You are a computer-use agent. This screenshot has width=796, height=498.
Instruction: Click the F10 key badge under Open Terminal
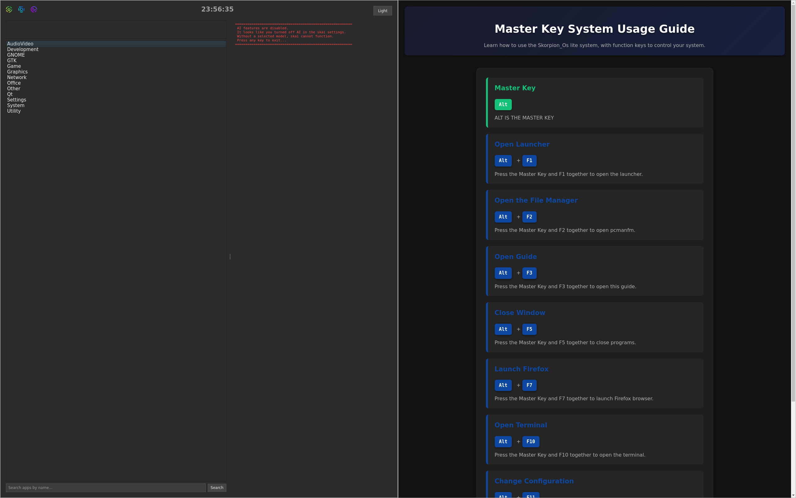530,441
